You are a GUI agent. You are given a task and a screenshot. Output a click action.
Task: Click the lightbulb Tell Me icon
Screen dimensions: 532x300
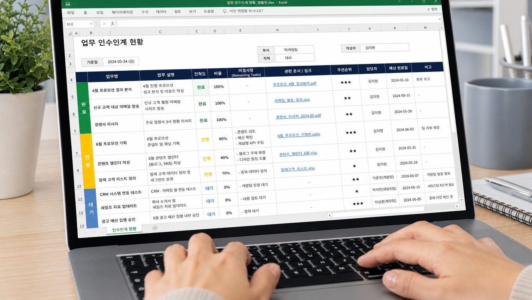coord(225,11)
